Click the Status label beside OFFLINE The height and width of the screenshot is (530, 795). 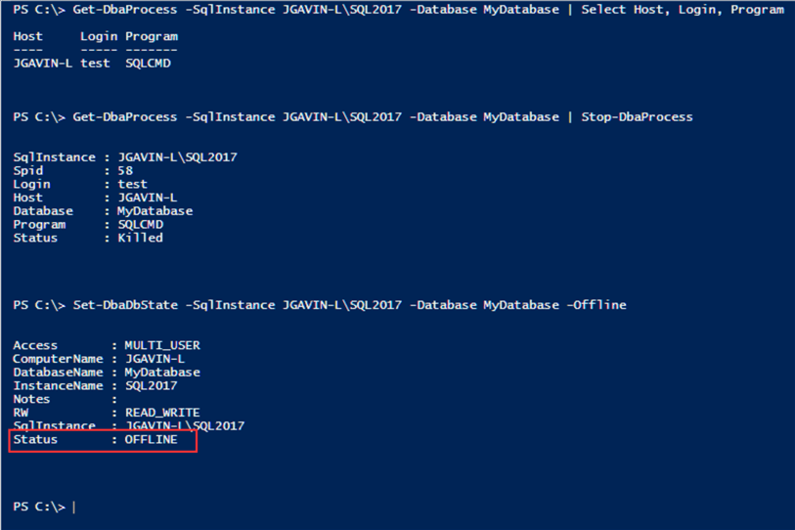coord(35,440)
